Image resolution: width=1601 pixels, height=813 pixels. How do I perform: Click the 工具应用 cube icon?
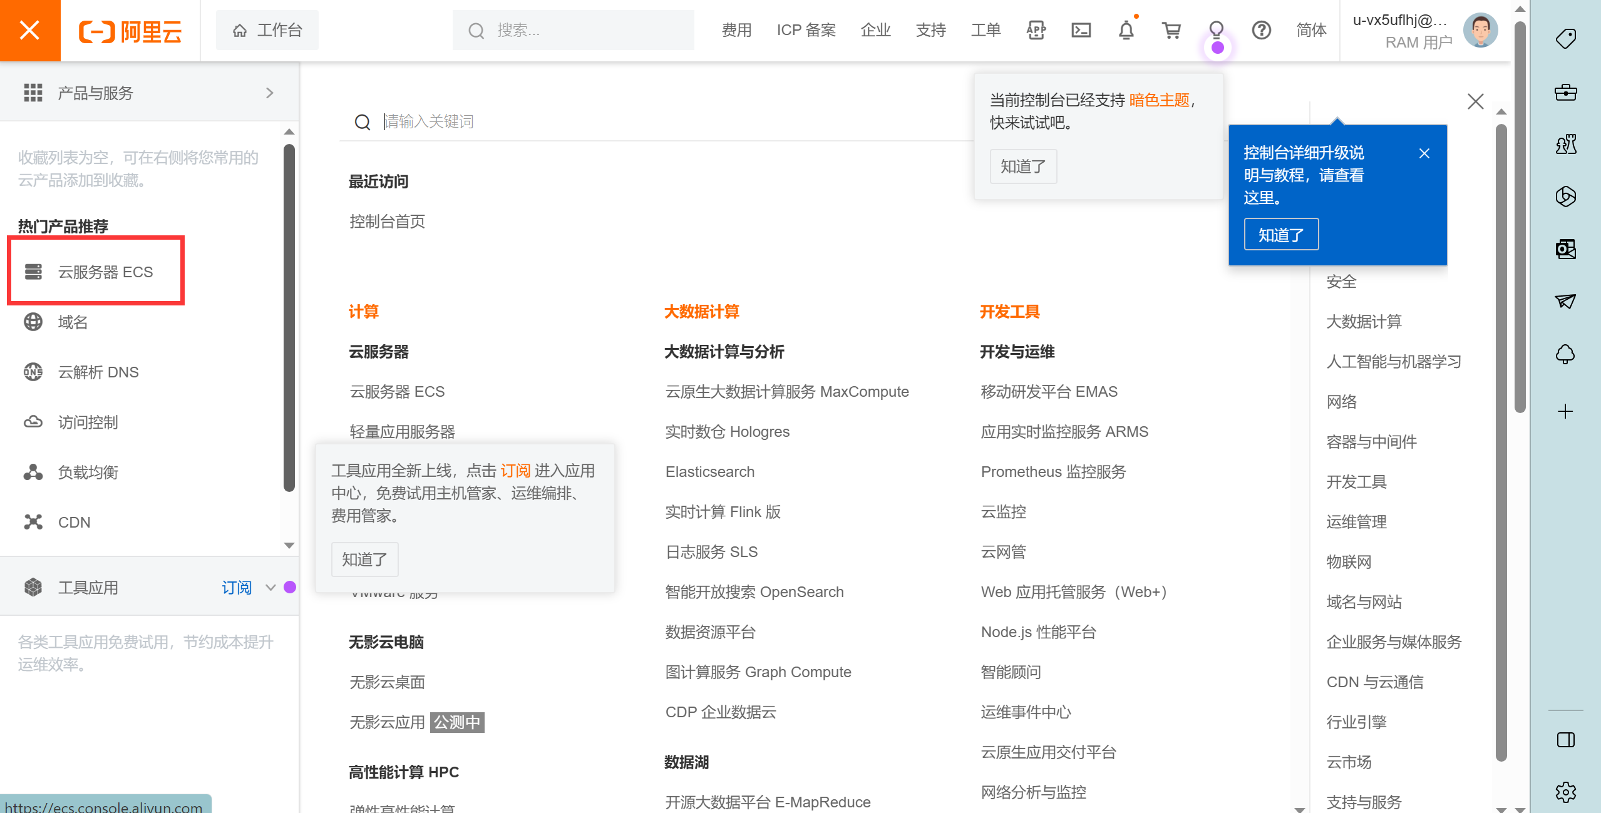(33, 587)
